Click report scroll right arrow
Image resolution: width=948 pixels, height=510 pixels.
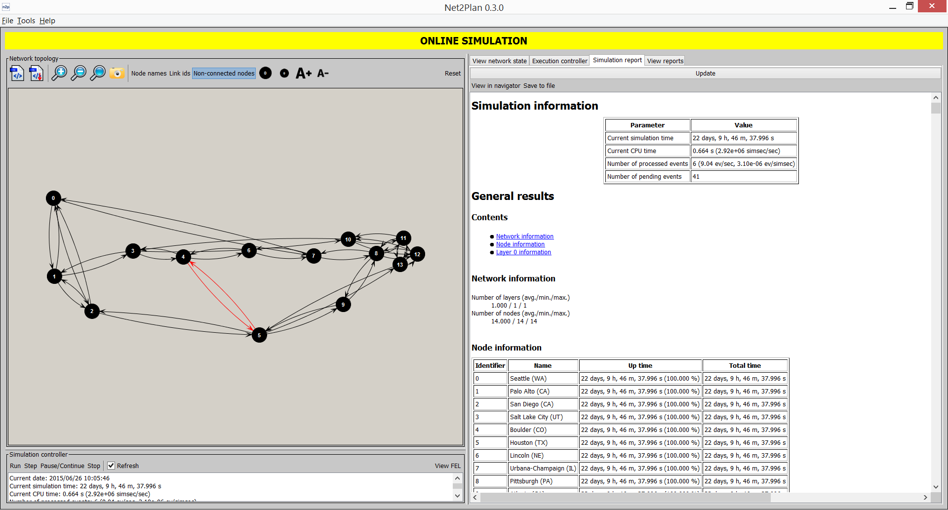(x=926, y=498)
